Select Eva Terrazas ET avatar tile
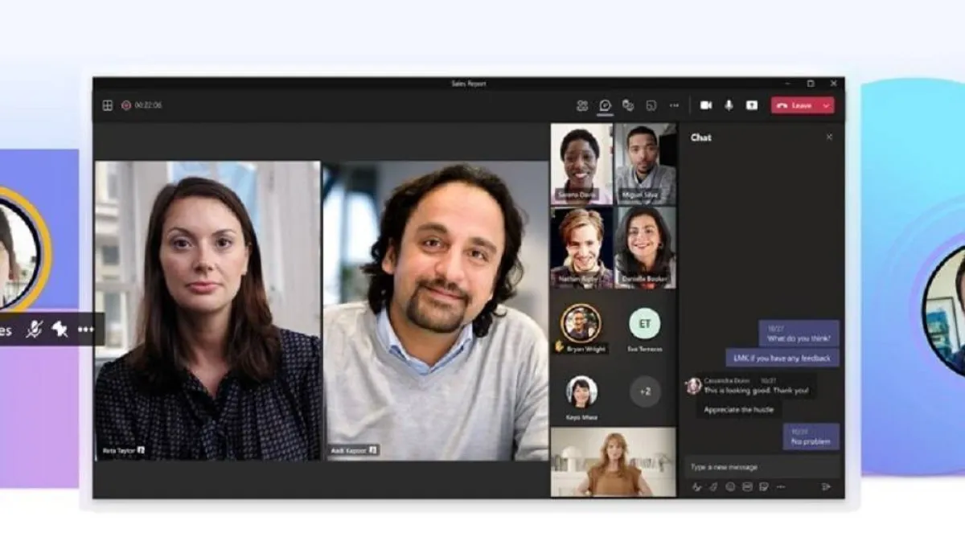The height and width of the screenshot is (541, 965). (x=644, y=324)
